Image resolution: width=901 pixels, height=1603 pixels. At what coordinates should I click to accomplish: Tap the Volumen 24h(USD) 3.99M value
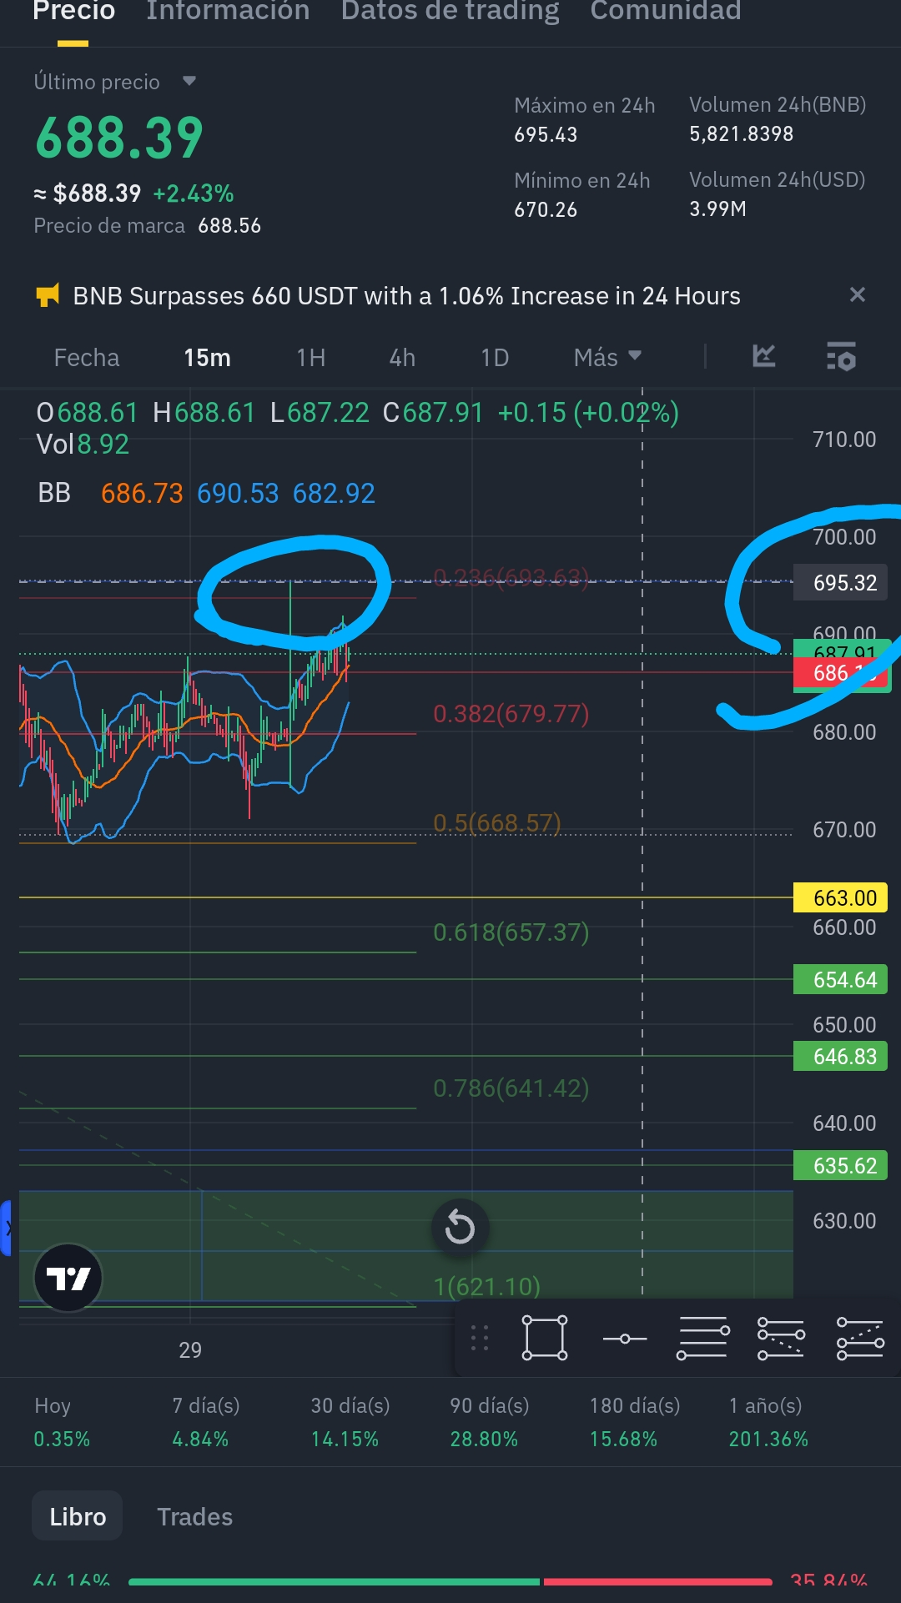click(717, 209)
